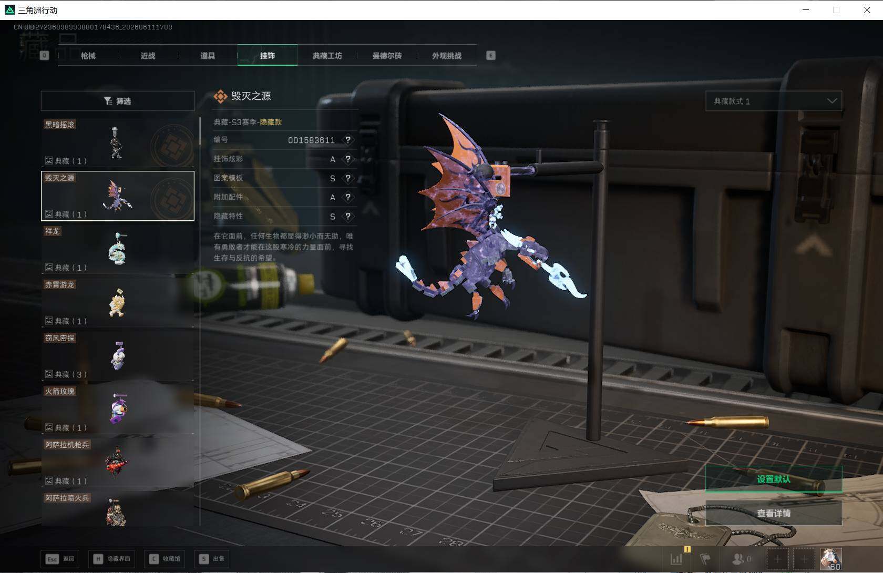Open help for 挂饰炫彩 rating
The image size is (883, 573).
pos(347,159)
